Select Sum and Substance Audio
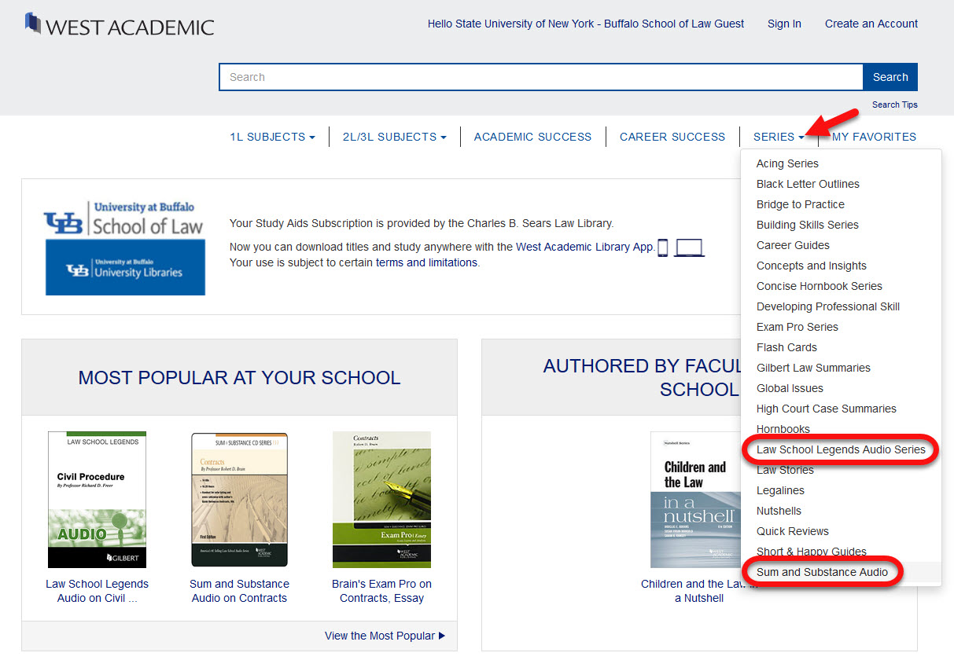The image size is (954, 660). coord(822,572)
